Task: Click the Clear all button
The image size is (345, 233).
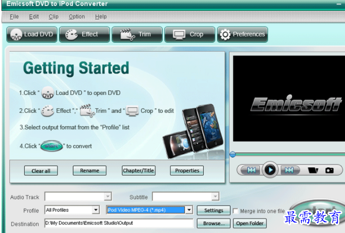Action: point(41,171)
